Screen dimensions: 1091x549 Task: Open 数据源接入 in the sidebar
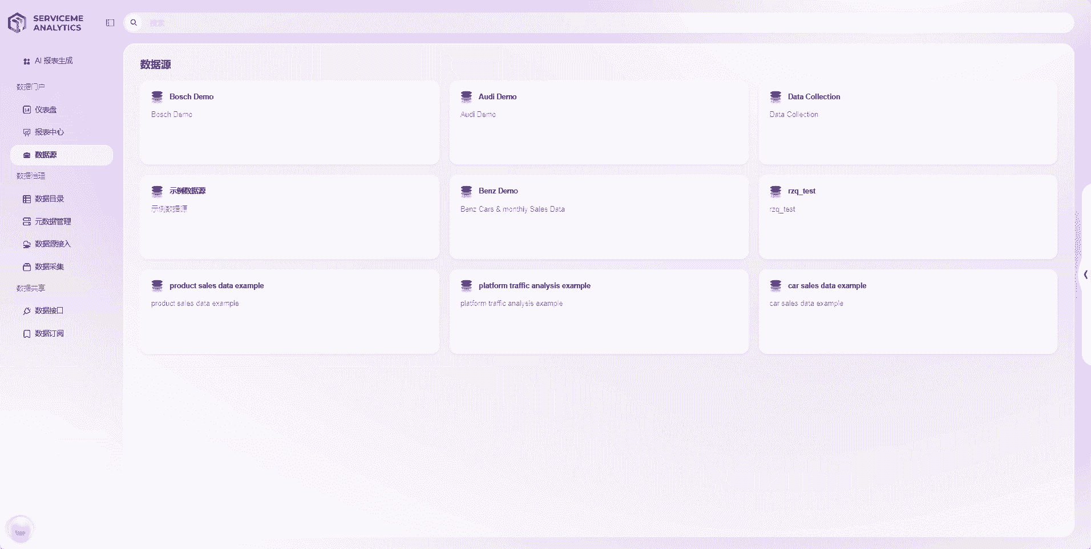(62, 244)
